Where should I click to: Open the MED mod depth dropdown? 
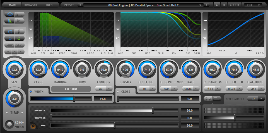(169, 89)
